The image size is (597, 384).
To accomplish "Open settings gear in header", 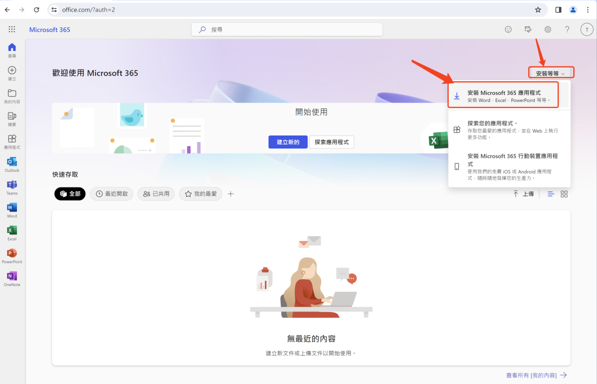I will [x=547, y=29].
